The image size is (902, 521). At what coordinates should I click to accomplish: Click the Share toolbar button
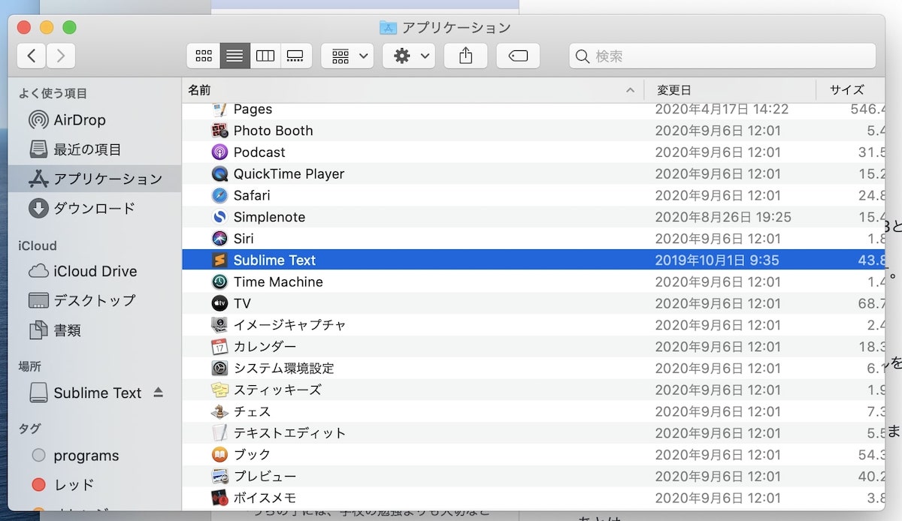(x=465, y=56)
